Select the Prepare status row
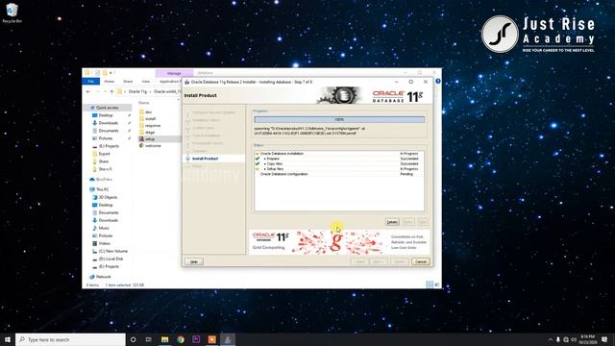The height and width of the screenshot is (346, 615). pyautogui.click(x=339, y=159)
